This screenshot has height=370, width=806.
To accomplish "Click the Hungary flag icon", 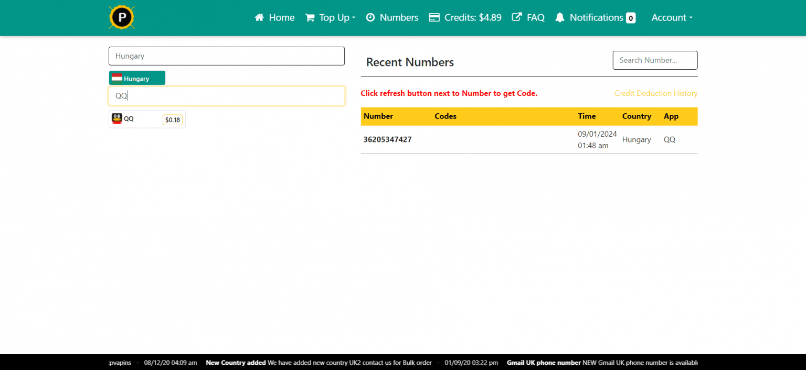I will point(118,77).
